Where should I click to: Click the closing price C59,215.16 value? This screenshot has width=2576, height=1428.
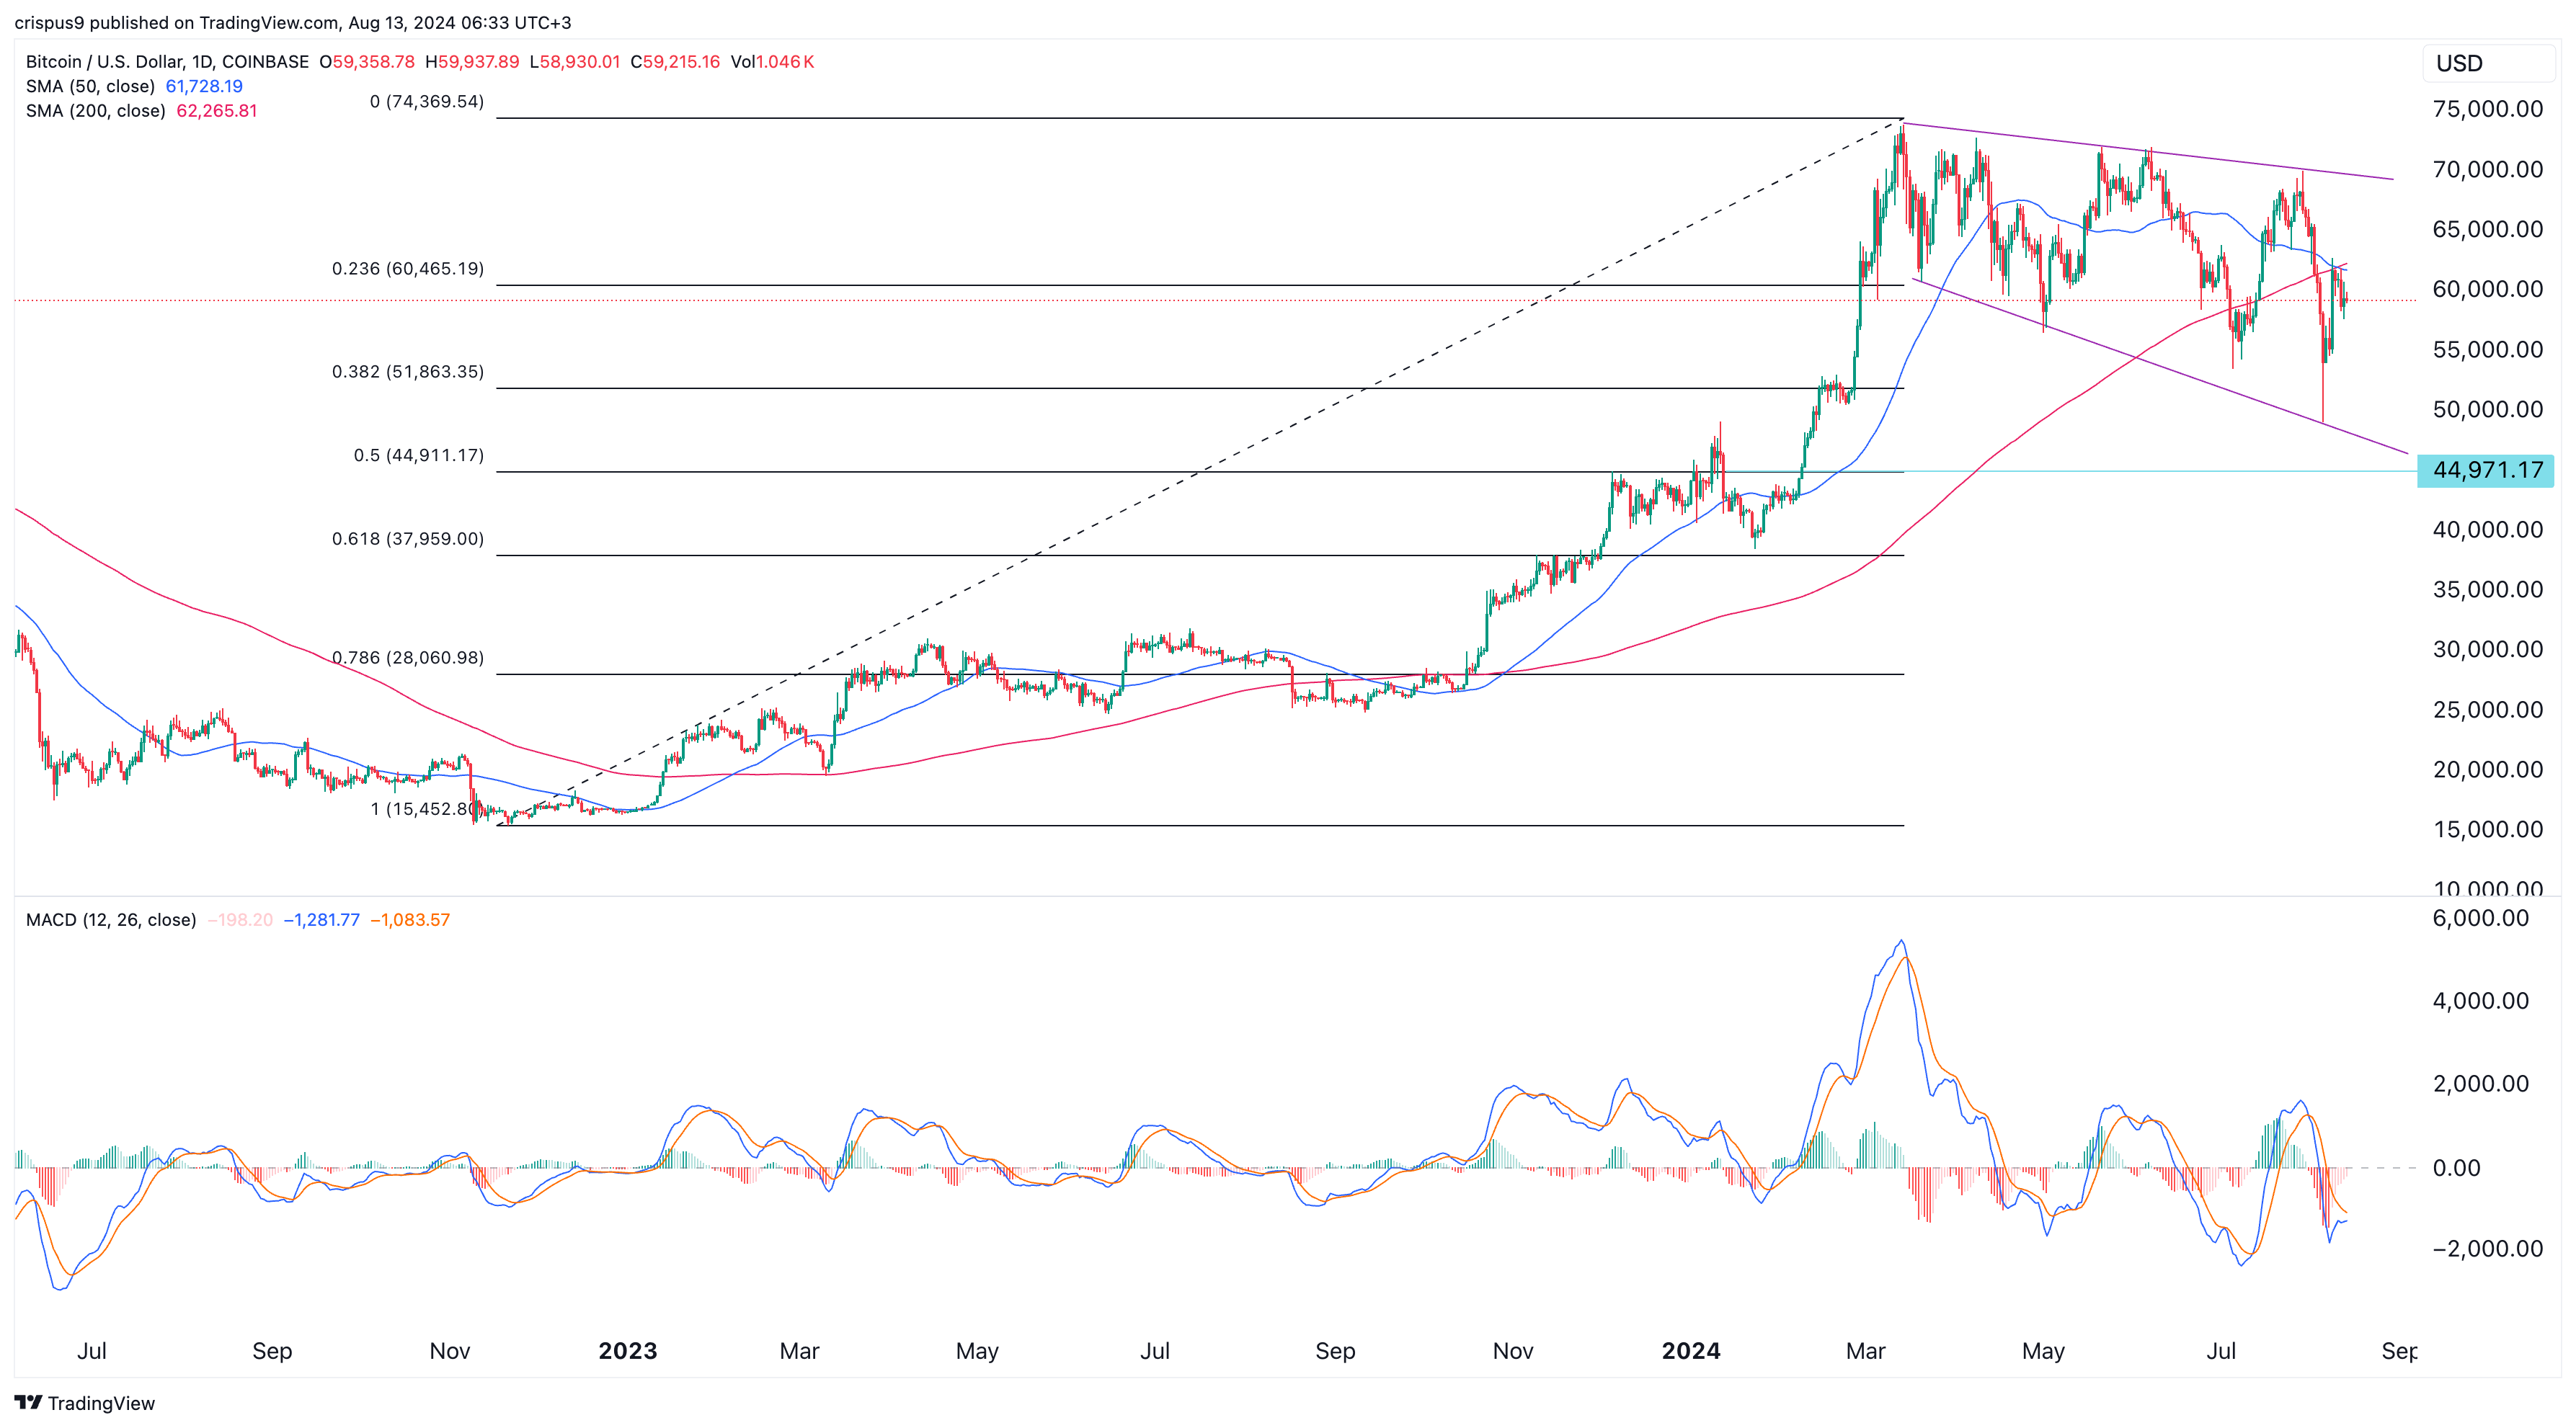coord(675,61)
